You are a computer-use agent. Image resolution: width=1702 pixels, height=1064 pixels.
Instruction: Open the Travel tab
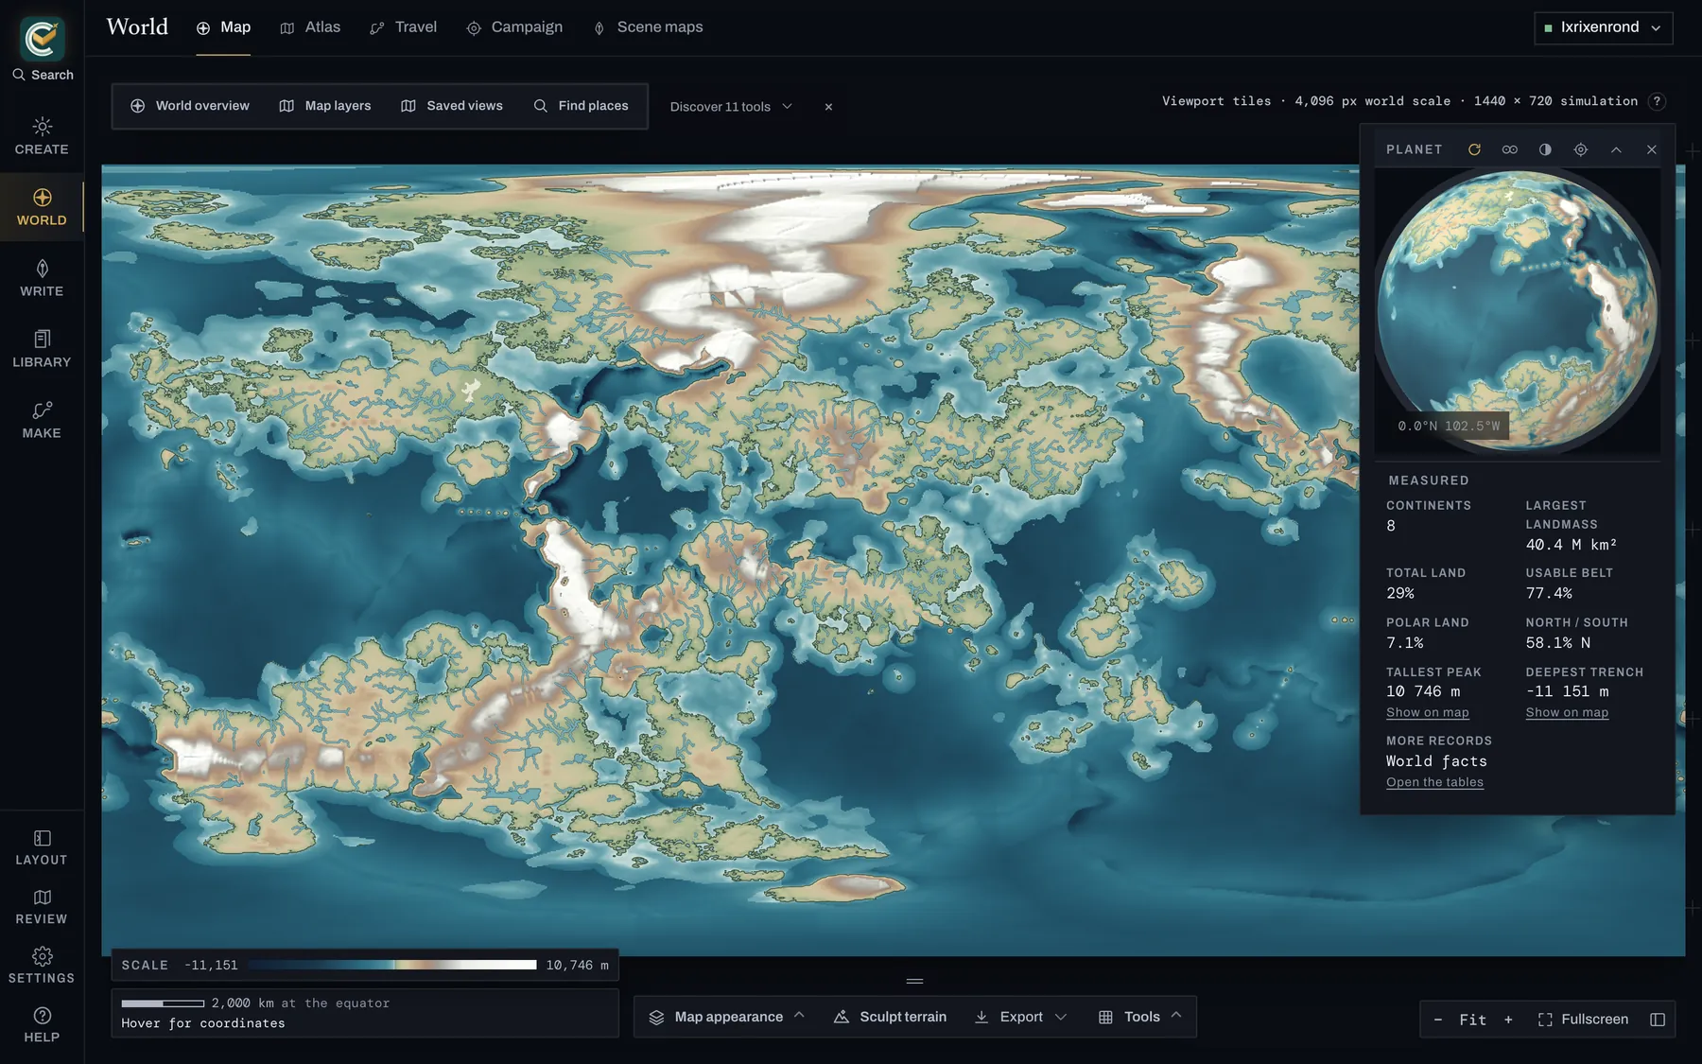pyautogui.click(x=404, y=27)
